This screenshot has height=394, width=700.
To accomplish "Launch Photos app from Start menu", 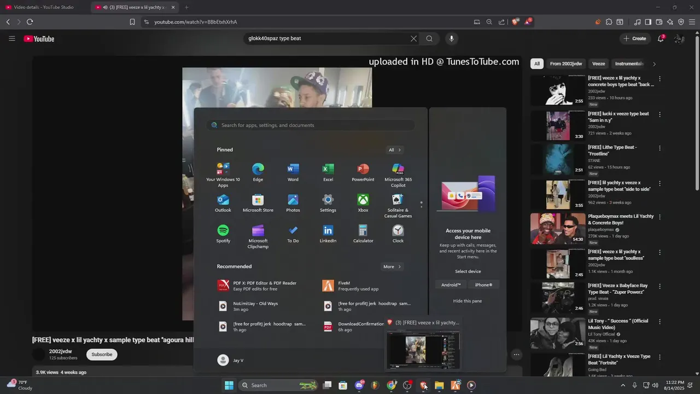I will click(x=293, y=203).
